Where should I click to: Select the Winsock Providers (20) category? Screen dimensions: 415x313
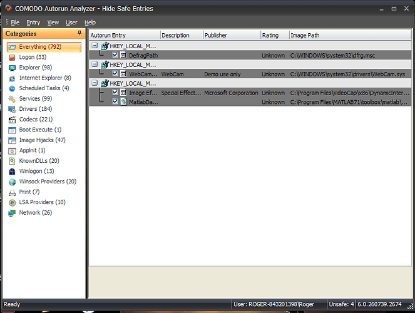click(48, 182)
